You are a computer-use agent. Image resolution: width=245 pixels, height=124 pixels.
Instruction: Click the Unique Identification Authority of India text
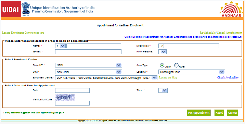click(62, 8)
